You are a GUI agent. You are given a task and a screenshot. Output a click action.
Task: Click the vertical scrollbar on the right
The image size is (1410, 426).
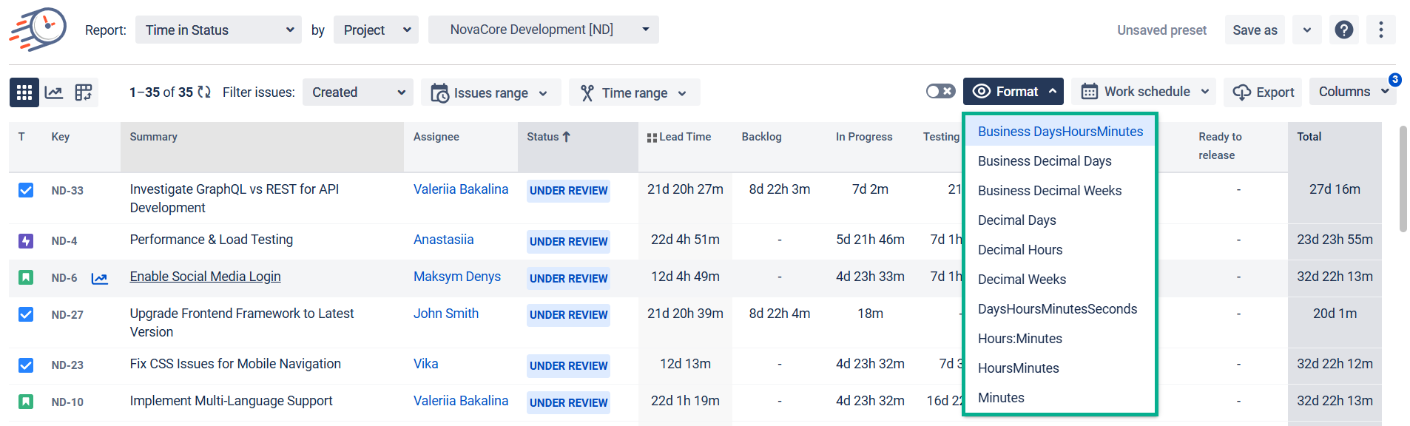click(x=1403, y=179)
